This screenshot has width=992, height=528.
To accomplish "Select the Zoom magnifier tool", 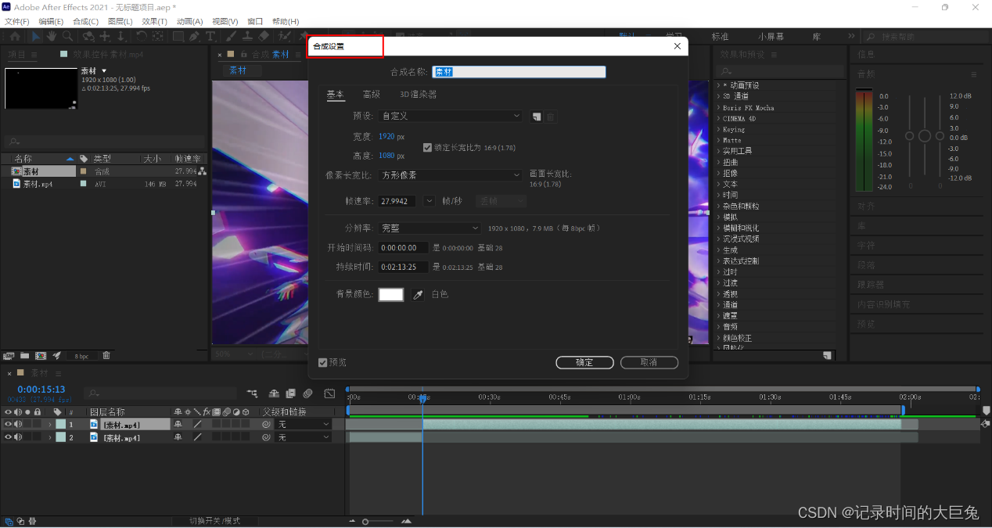I will (68, 36).
